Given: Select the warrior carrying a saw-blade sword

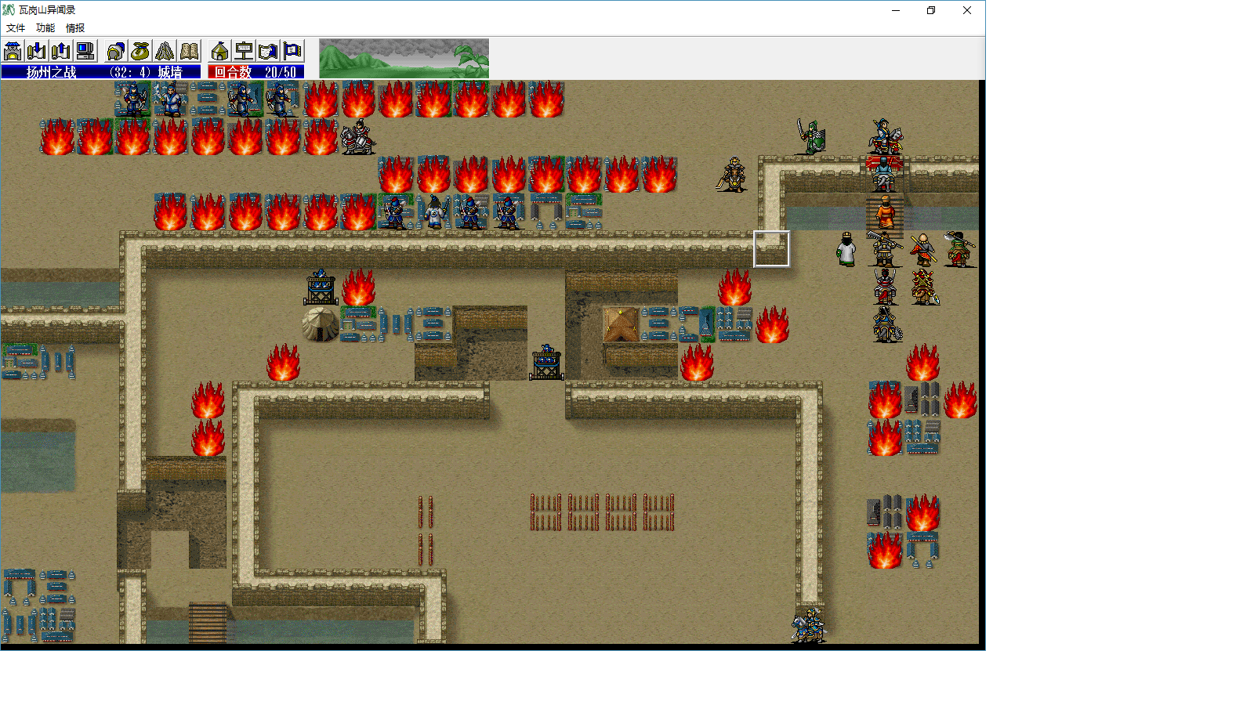Looking at the screenshot, I should coord(885,249).
